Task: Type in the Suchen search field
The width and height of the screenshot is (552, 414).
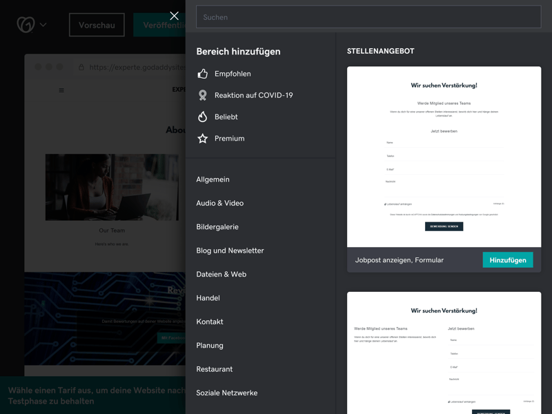Action: (368, 17)
